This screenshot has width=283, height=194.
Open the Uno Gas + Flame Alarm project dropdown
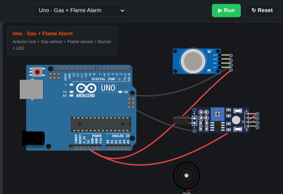pyautogui.click(x=79, y=11)
